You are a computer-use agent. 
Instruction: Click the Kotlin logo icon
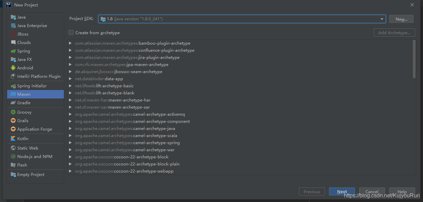[13, 139]
